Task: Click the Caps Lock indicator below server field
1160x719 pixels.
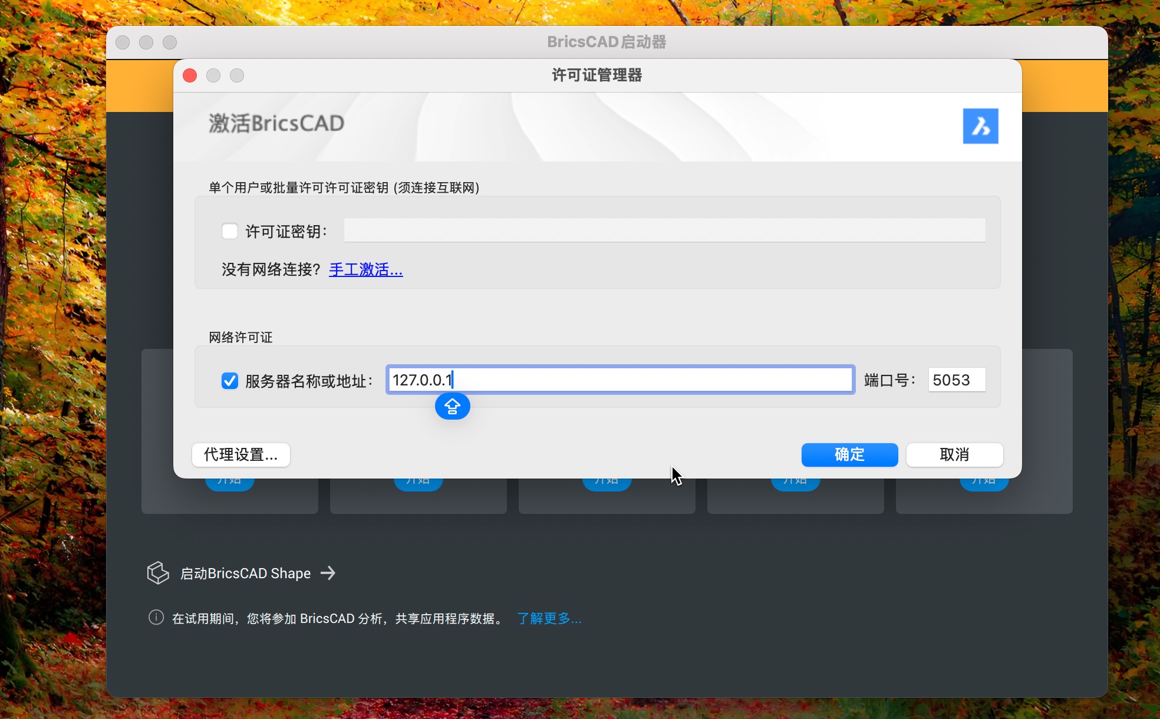Action: [x=452, y=407]
